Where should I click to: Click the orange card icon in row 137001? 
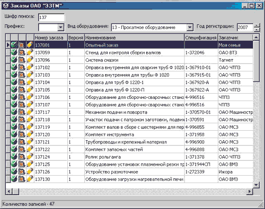pyautogui.click(x=22, y=45)
